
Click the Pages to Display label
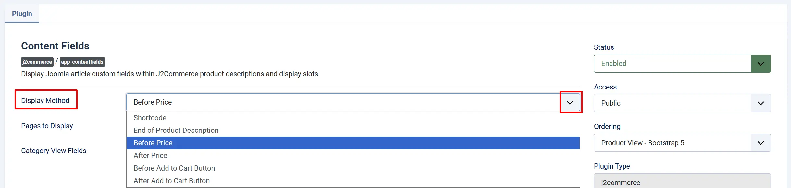point(47,126)
